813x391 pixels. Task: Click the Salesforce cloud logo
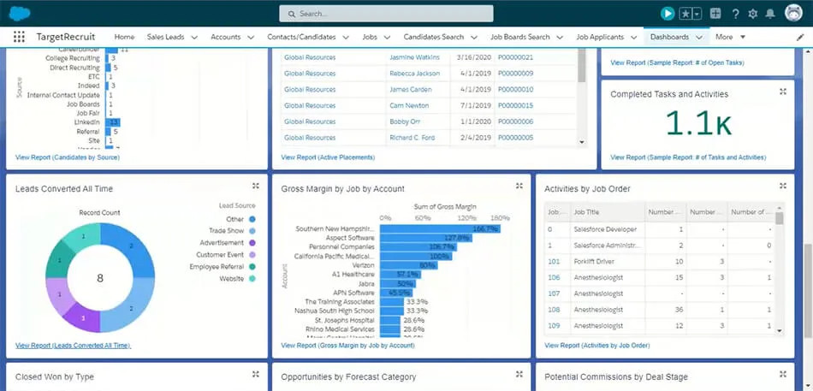click(x=19, y=13)
